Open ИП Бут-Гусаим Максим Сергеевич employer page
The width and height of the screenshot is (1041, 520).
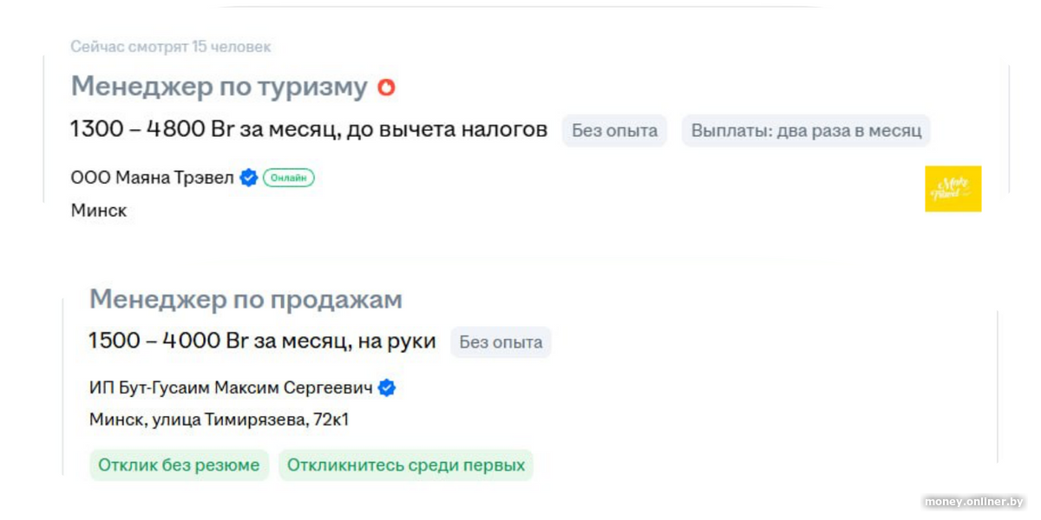coord(231,388)
